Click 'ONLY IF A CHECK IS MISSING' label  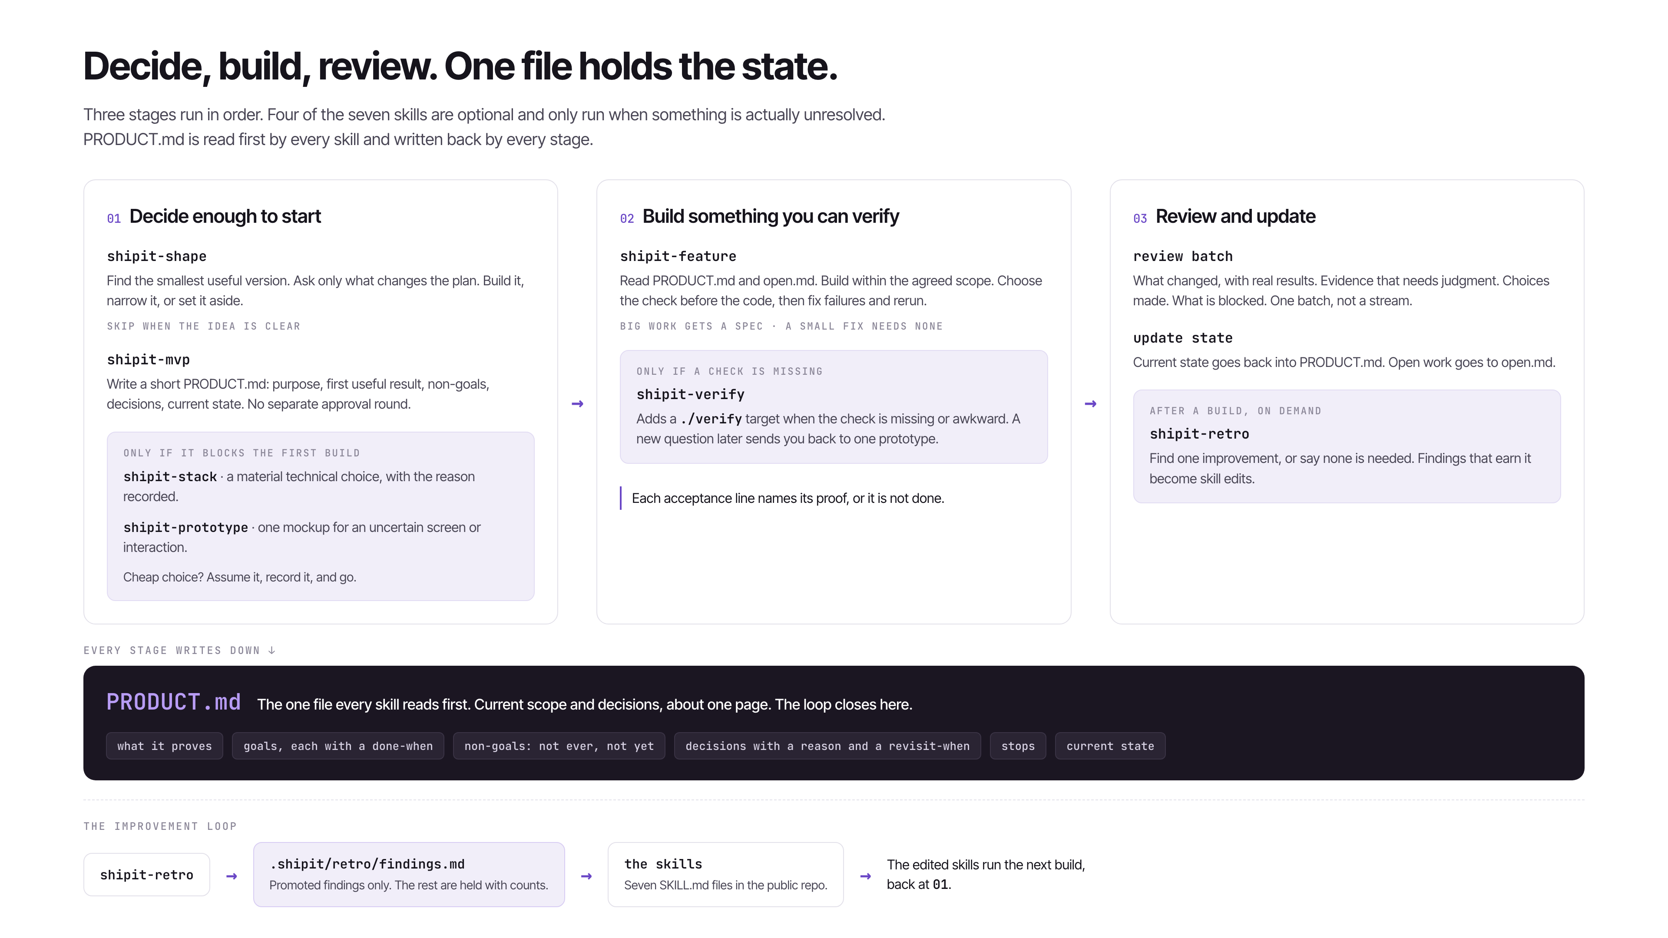tap(729, 372)
